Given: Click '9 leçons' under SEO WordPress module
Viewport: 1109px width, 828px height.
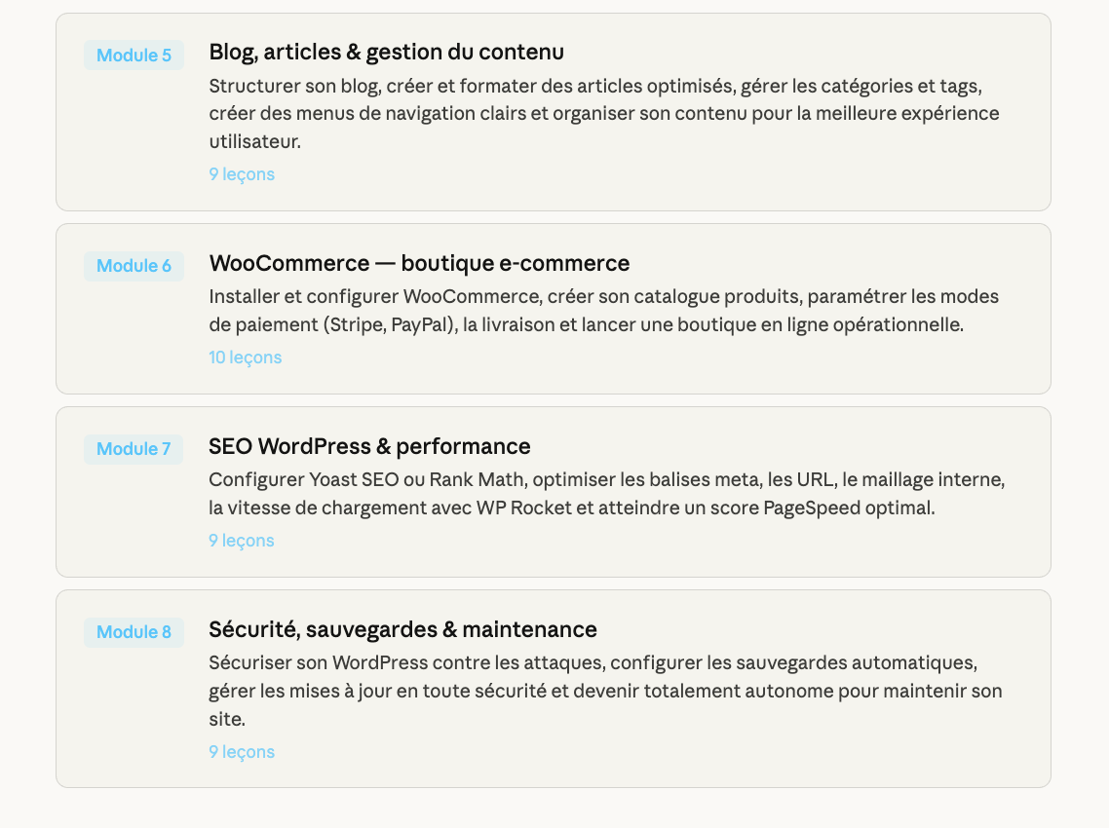Looking at the screenshot, I should point(242,541).
